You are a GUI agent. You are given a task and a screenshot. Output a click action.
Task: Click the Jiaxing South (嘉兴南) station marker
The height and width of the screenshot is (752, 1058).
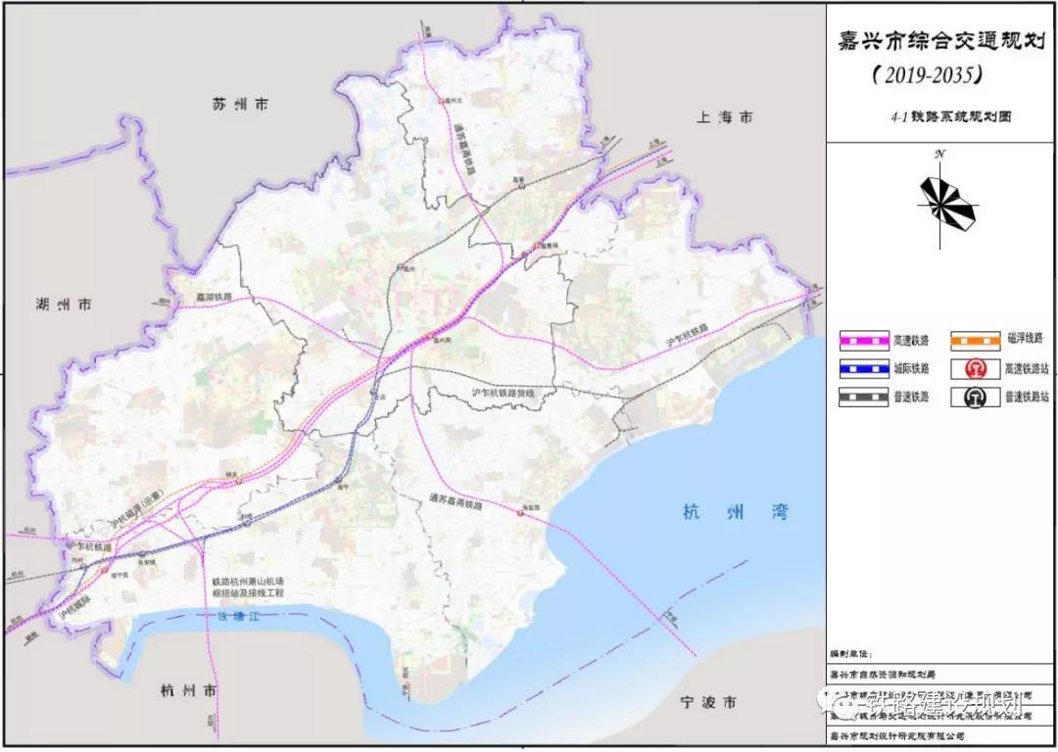(x=432, y=338)
